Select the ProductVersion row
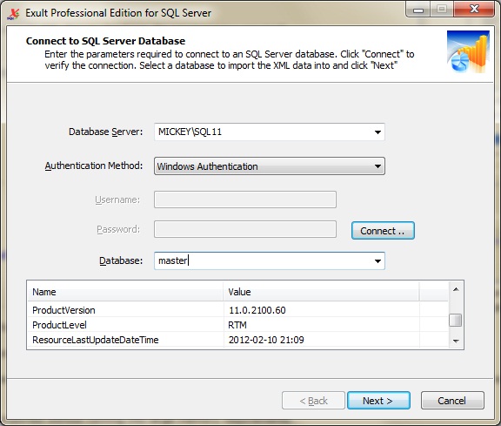The height and width of the screenshot is (426, 501). (x=238, y=310)
